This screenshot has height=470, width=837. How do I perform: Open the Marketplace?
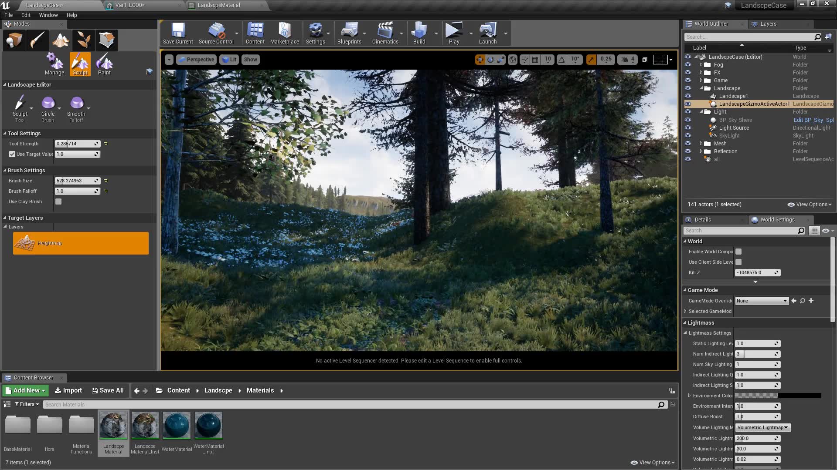coord(284,33)
